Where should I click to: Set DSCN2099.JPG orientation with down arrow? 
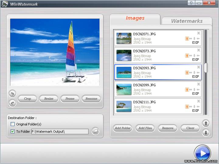pos(194,90)
